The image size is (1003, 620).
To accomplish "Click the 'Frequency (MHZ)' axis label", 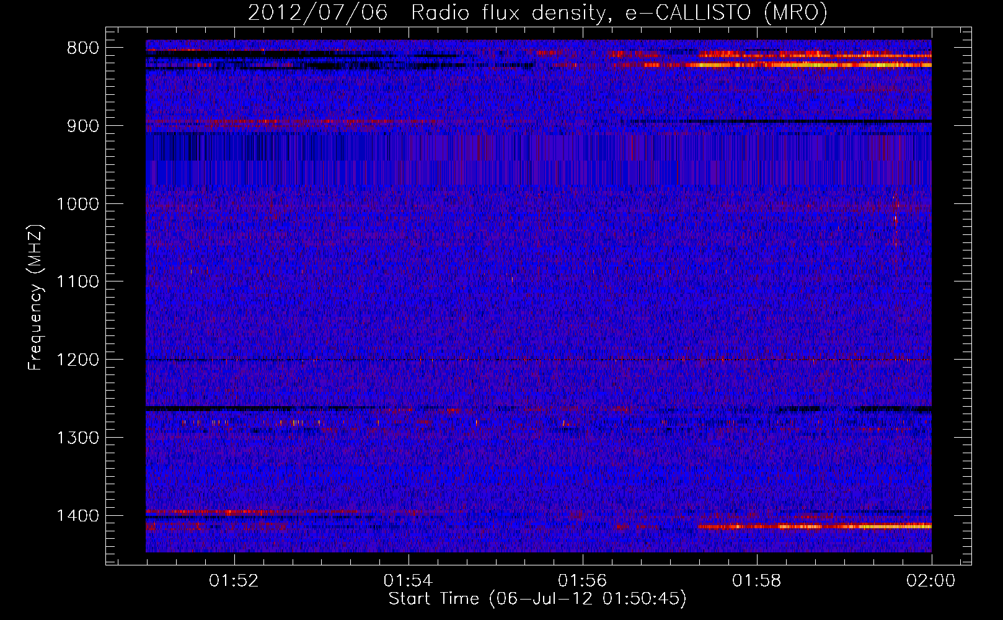I will coord(36,297).
